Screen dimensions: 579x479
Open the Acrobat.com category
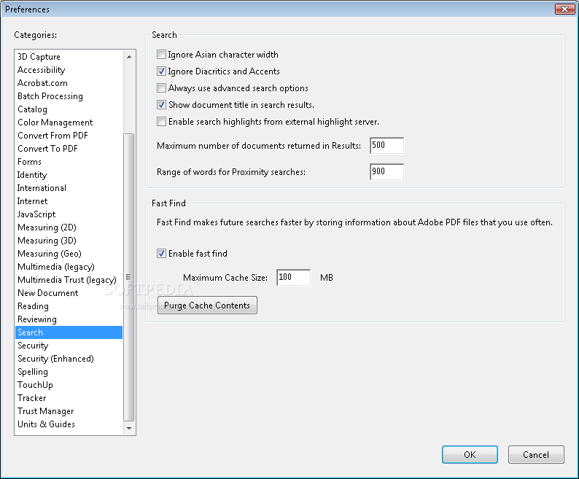[69, 83]
